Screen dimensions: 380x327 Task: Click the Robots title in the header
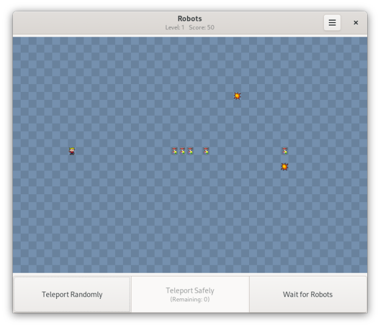[x=189, y=19]
